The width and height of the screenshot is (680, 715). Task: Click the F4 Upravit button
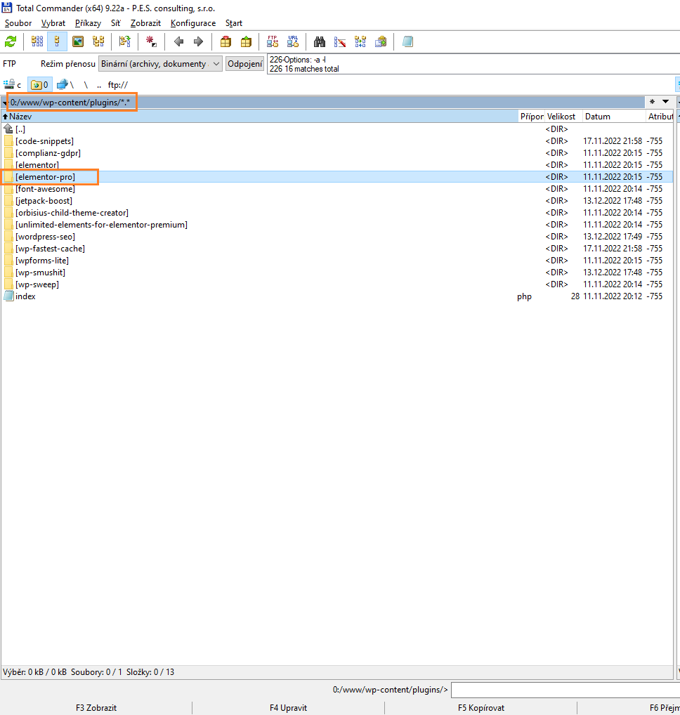(x=288, y=708)
